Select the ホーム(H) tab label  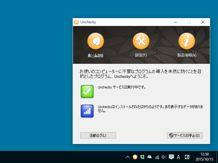coord(95,55)
